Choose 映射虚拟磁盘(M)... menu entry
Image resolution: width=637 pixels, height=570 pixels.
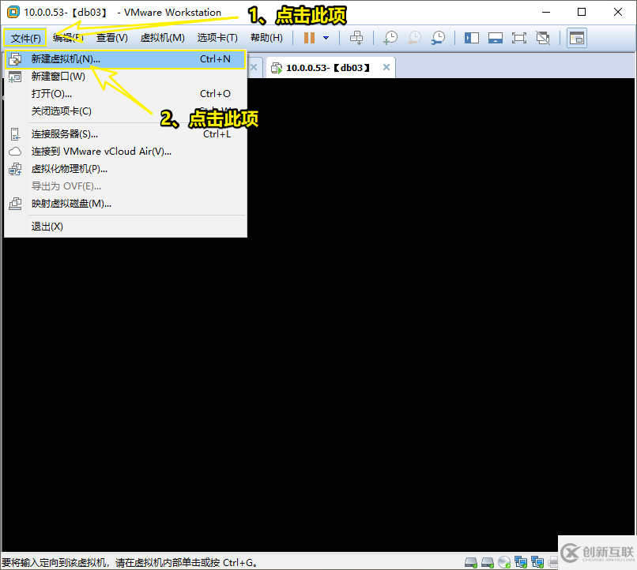(126, 204)
